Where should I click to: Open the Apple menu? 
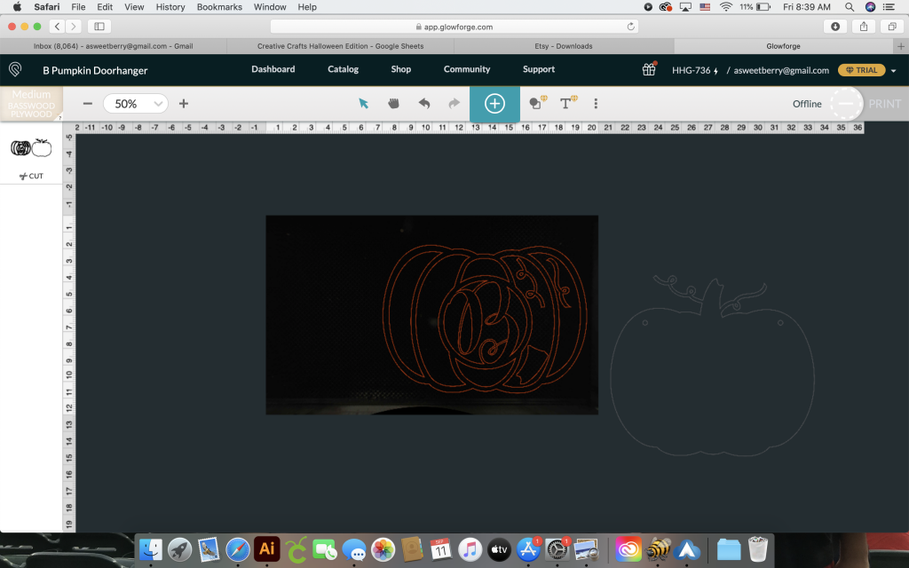(x=17, y=7)
